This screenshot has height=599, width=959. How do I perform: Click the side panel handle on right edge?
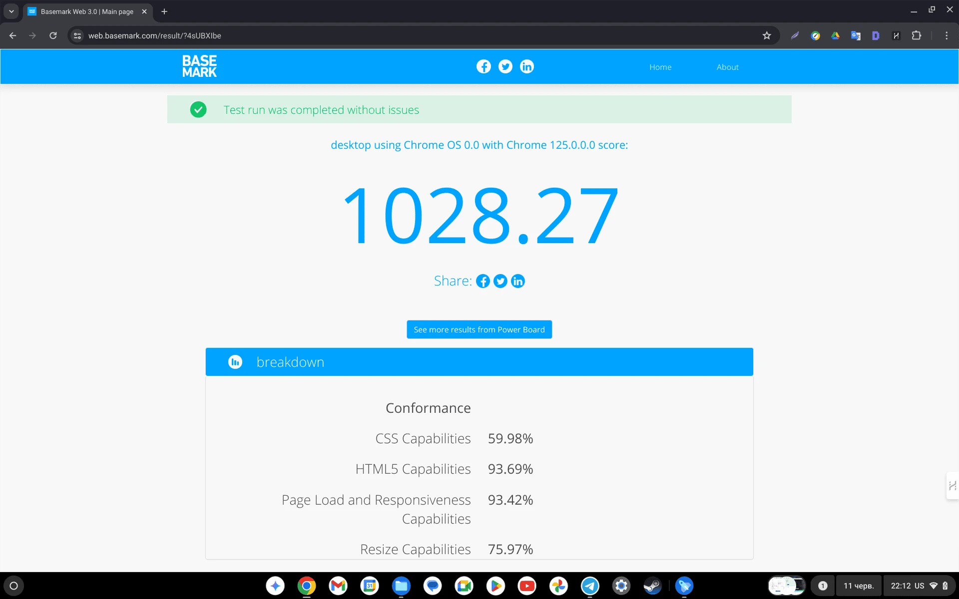point(953,485)
